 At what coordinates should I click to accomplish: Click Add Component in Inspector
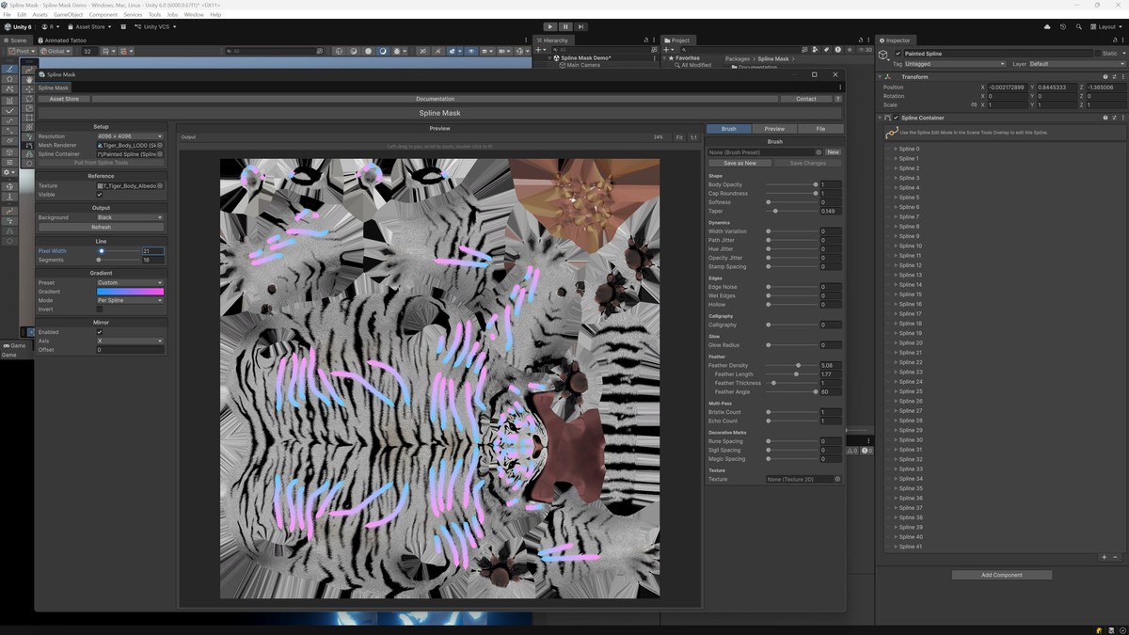[x=1002, y=575]
